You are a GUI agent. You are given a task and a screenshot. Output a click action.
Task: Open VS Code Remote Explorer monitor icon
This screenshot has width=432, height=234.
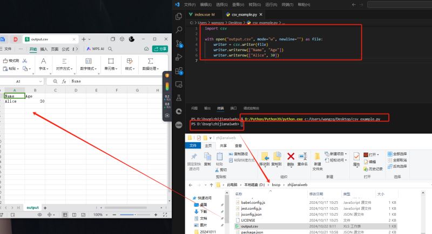pos(179,84)
